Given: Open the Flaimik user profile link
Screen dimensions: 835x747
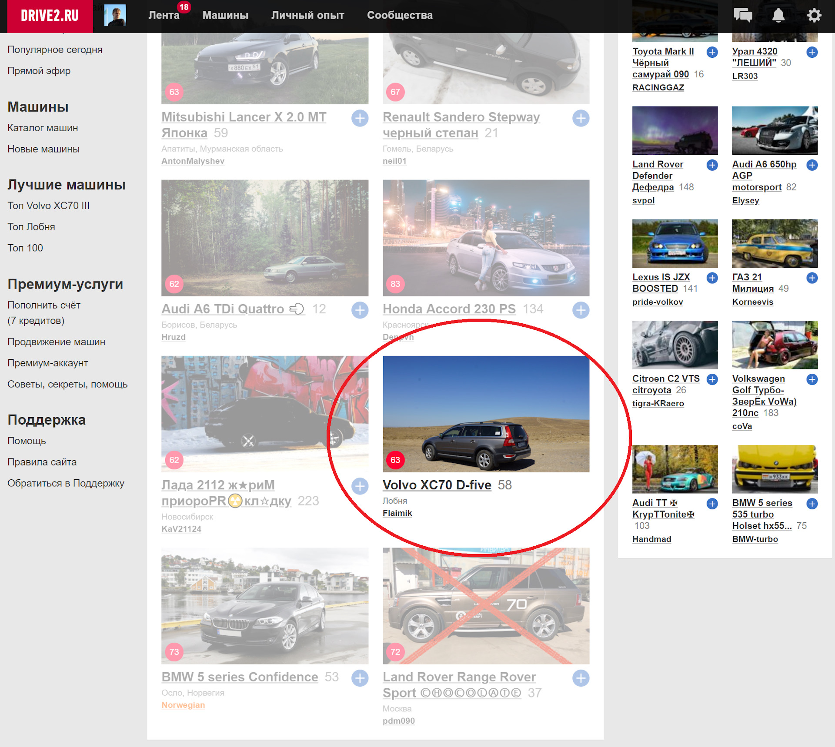Looking at the screenshot, I should pos(397,513).
